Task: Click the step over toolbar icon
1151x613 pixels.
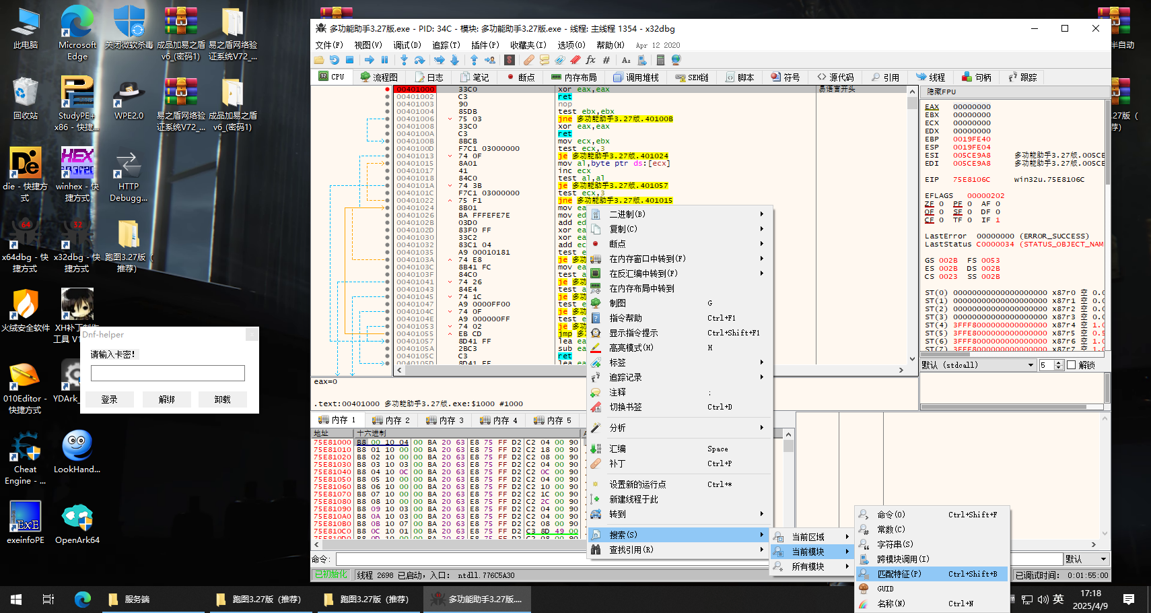Action: point(419,60)
